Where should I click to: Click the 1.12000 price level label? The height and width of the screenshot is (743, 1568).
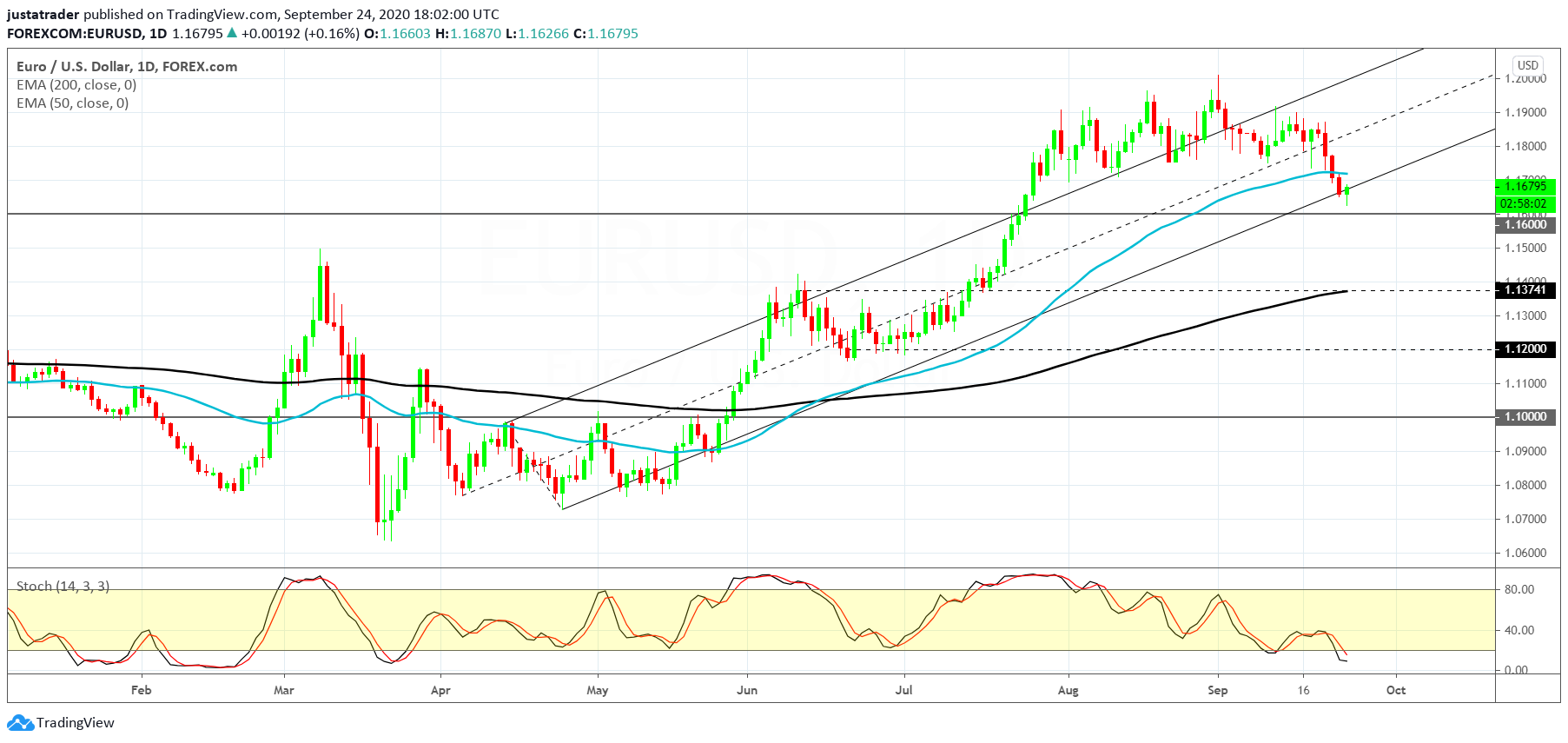click(x=1525, y=349)
